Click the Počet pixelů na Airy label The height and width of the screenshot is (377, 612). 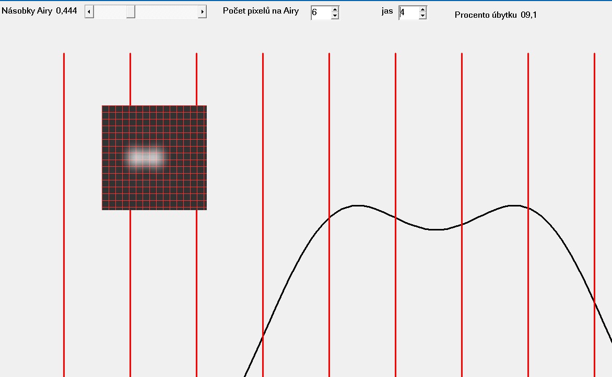tap(261, 10)
